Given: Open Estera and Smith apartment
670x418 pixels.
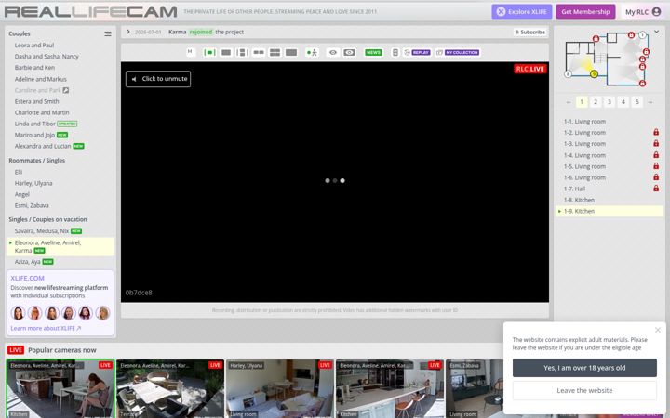Looking at the screenshot, I should click(36, 101).
